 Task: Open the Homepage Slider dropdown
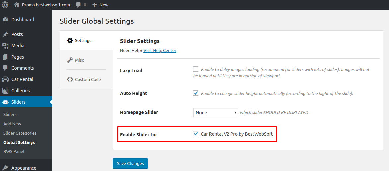[x=216, y=112]
